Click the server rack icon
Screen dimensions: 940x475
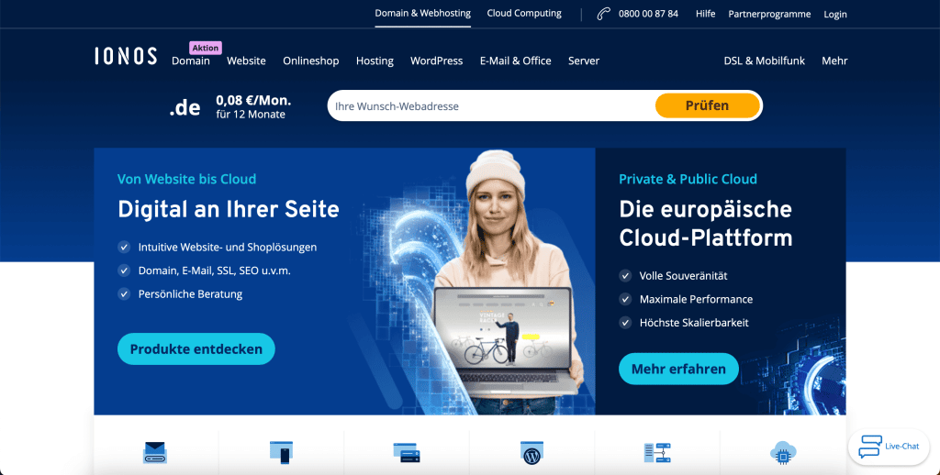pyautogui.click(x=657, y=452)
